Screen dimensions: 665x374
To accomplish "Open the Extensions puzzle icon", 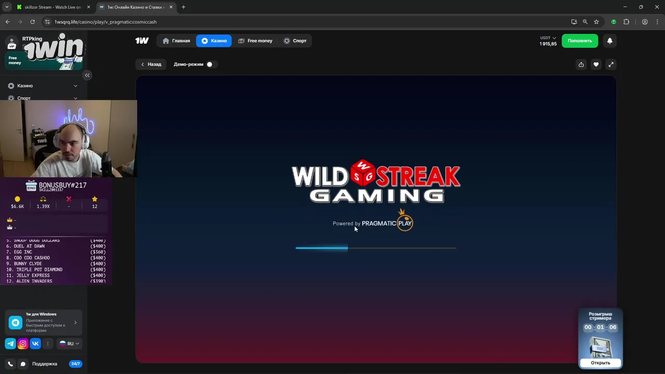I will (626, 22).
